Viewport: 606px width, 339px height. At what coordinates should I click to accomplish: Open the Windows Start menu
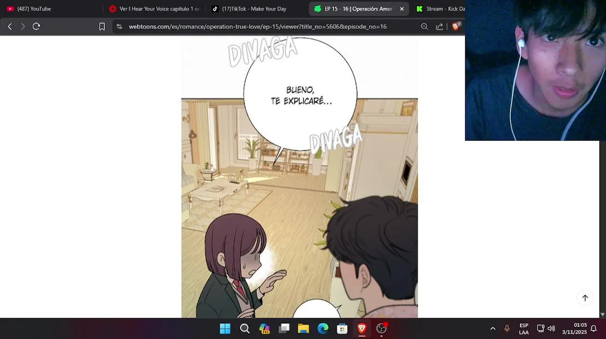(x=225, y=329)
